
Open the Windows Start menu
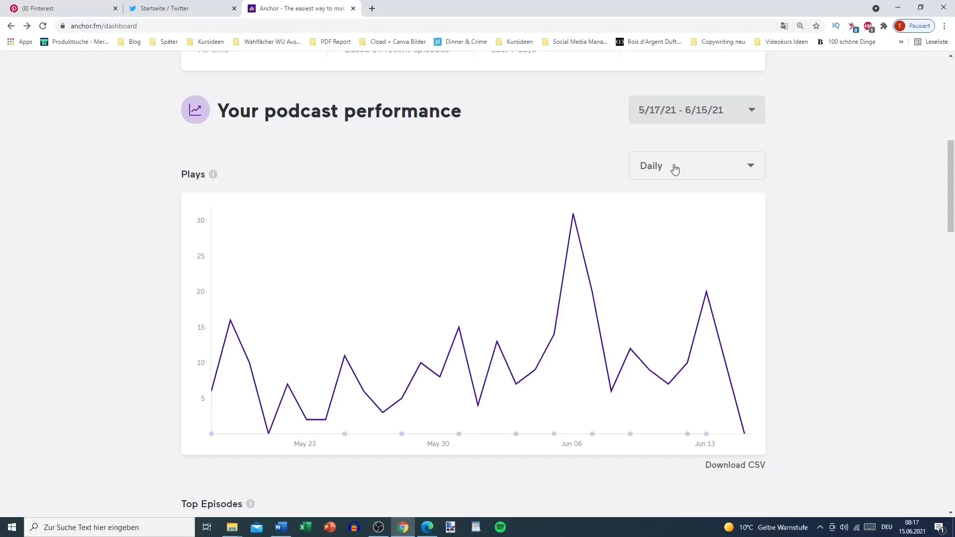point(12,527)
